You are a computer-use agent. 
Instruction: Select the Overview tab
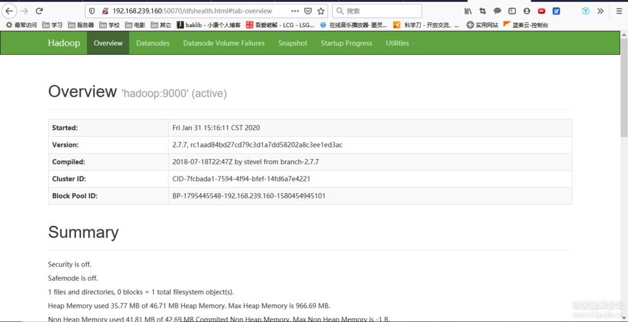point(108,43)
